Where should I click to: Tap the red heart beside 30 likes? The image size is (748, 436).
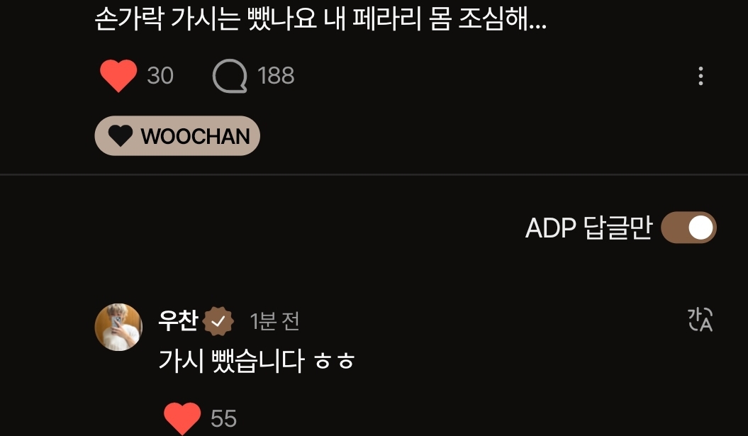coord(118,76)
